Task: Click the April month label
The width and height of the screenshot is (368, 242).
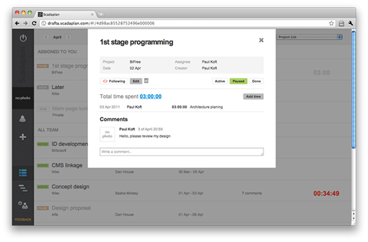Action: pyautogui.click(x=57, y=37)
